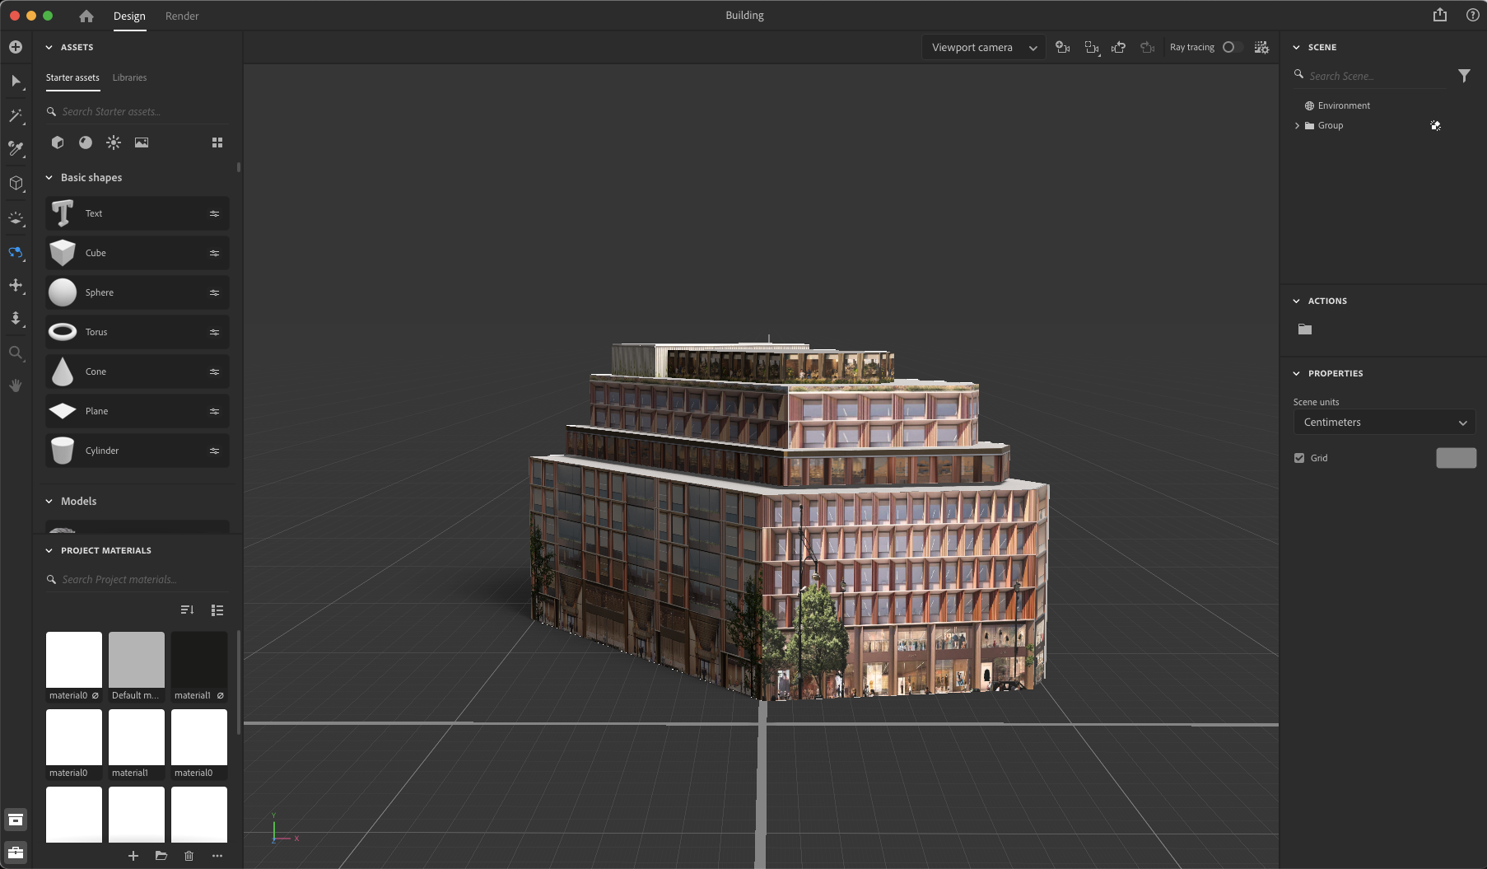Switch to the Render tab
1487x869 pixels.
click(x=182, y=16)
